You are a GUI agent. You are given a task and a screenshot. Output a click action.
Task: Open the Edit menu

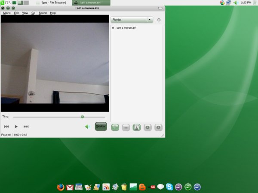[16, 13]
